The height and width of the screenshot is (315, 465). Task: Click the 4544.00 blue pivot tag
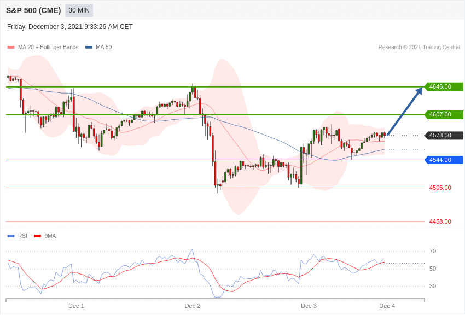coord(444,160)
